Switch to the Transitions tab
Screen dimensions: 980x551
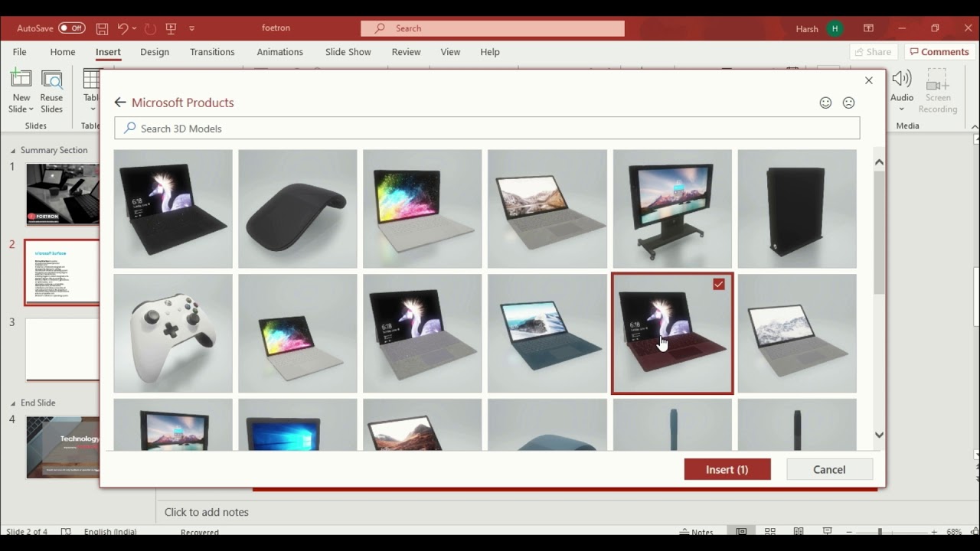click(212, 52)
